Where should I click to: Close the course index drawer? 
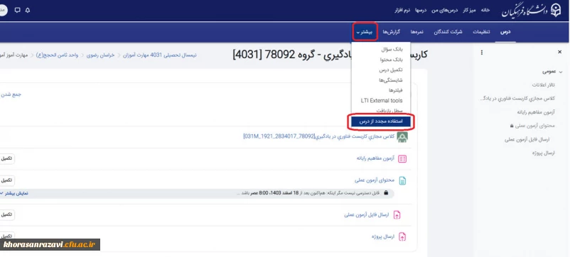click(560, 53)
